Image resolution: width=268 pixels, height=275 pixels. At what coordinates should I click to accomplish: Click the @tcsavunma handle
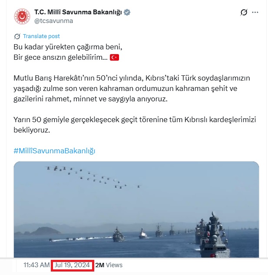(x=53, y=21)
